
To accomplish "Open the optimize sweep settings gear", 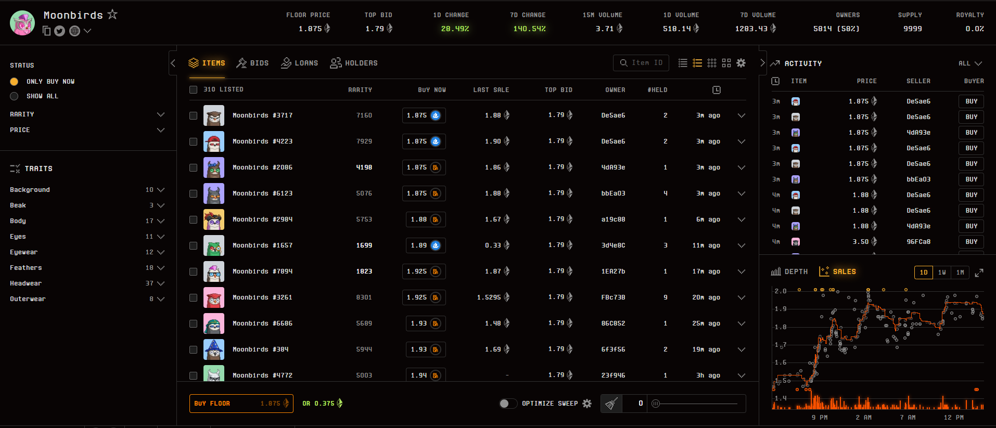I will click(x=587, y=404).
